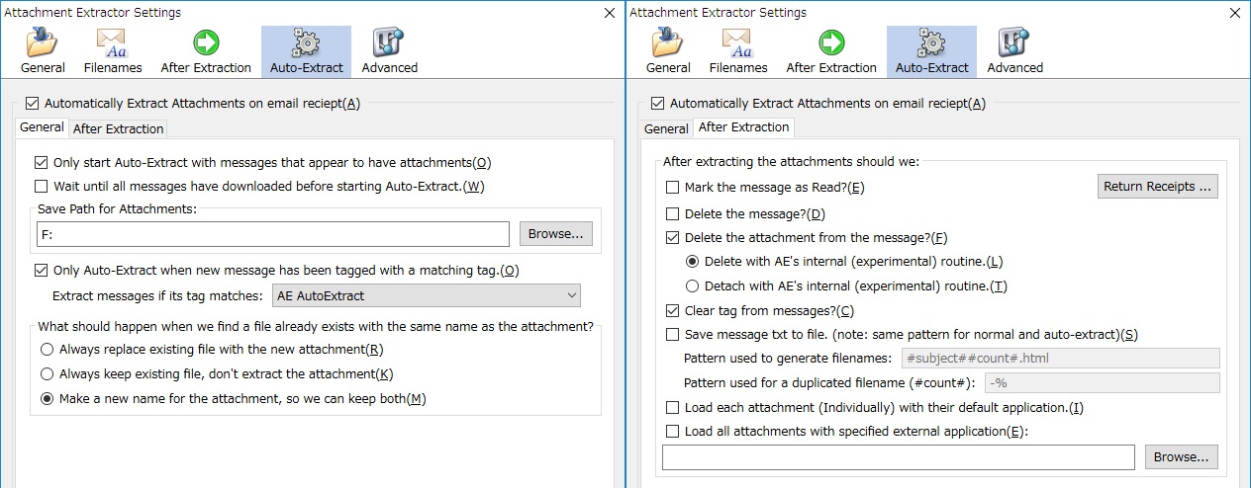The height and width of the screenshot is (488, 1251).
Task: Uncheck Clear tag from messages option
Action: coord(673,310)
